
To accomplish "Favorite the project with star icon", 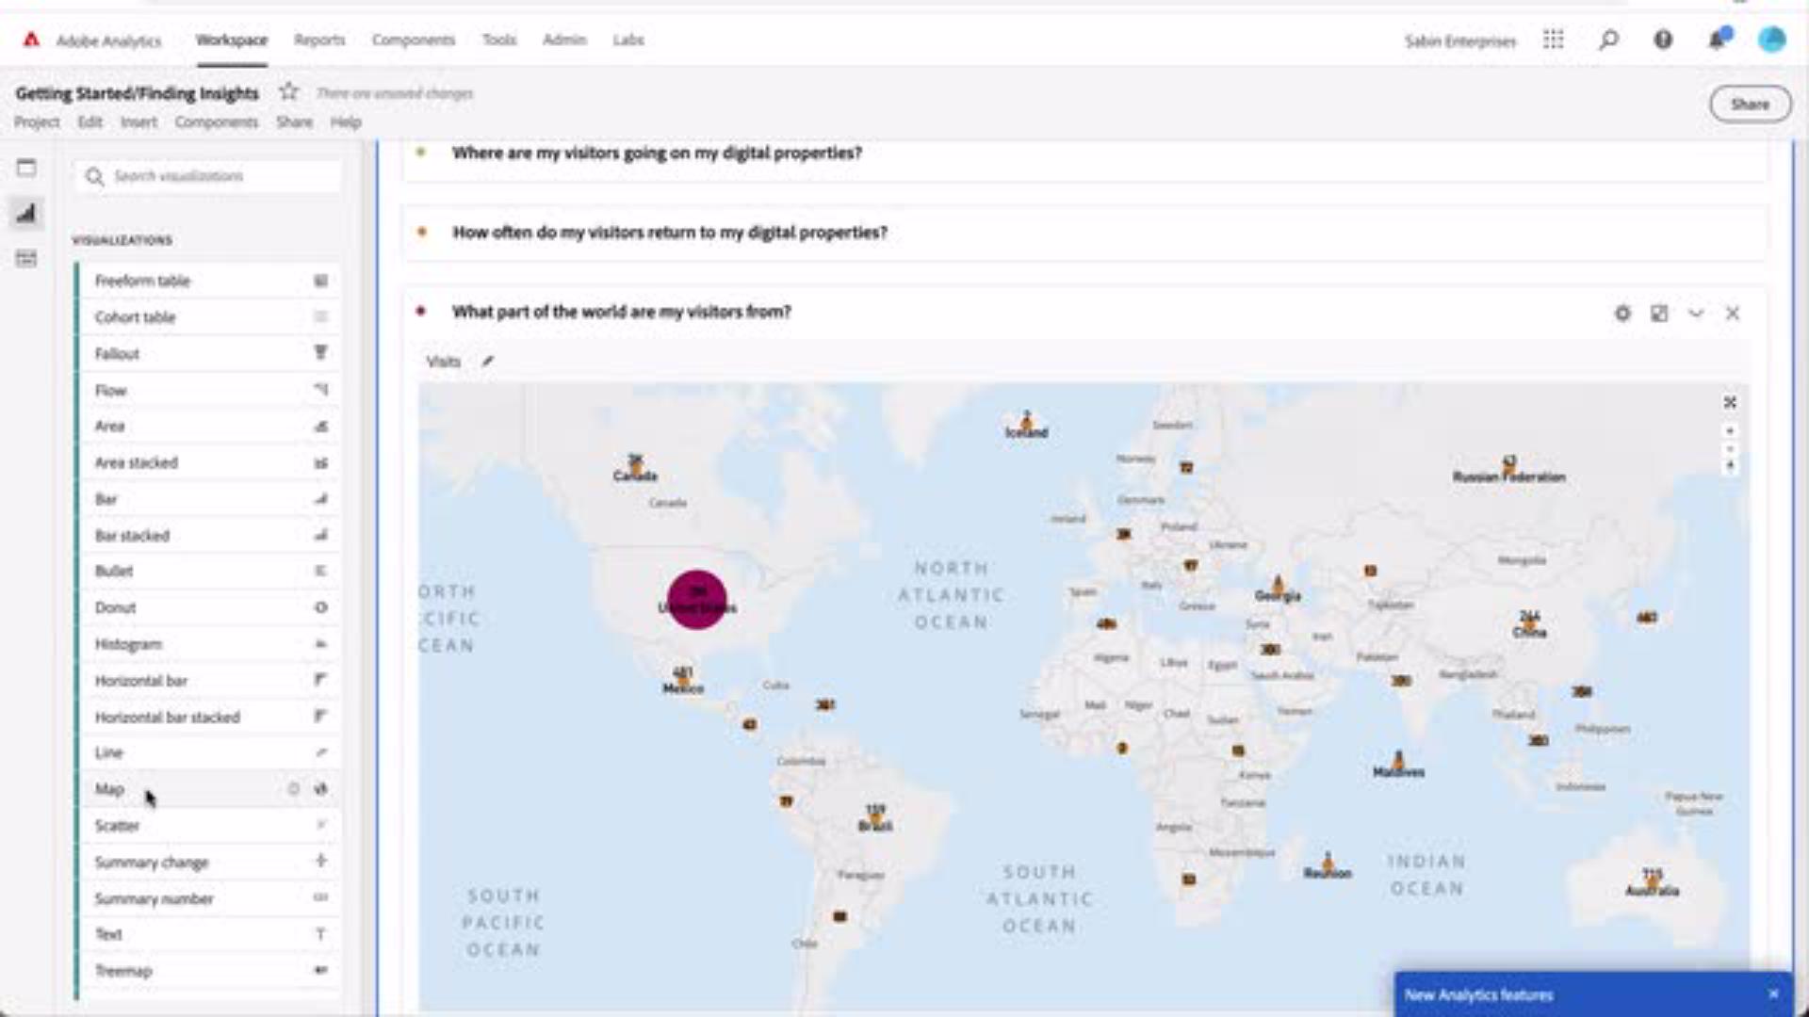I will (x=288, y=92).
